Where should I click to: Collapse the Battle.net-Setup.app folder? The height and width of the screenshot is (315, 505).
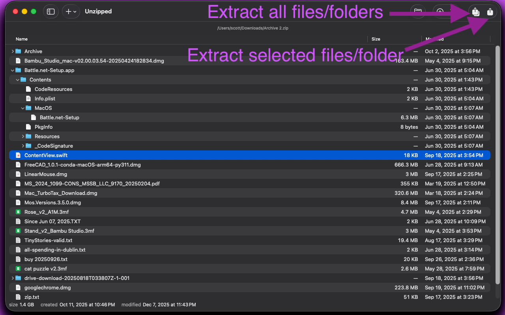click(x=13, y=70)
